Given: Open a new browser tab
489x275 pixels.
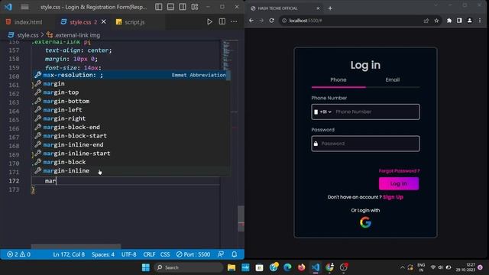Looking at the screenshot, I should pos(330,8).
